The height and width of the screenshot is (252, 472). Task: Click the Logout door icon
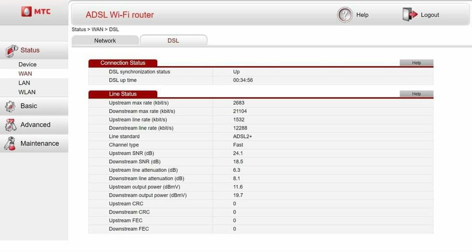[x=410, y=15]
